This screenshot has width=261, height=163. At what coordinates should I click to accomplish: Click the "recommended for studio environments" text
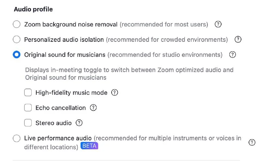(165, 55)
